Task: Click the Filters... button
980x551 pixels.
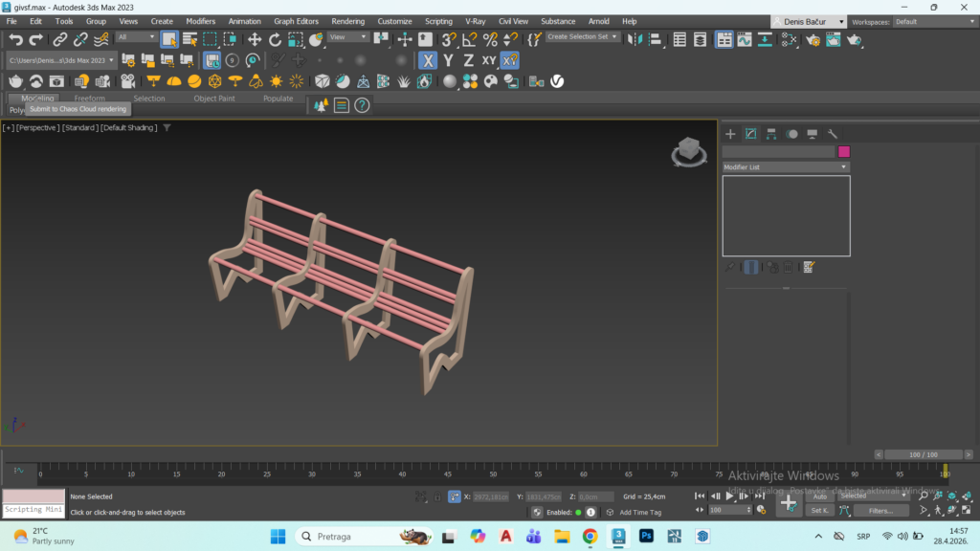Action: [x=880, y=511]
